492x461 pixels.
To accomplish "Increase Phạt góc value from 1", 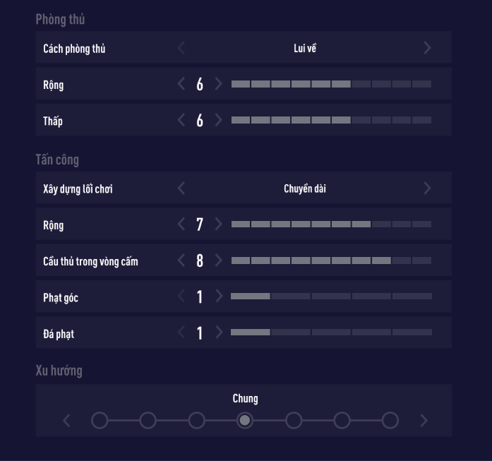I will (x=219, y=297).
